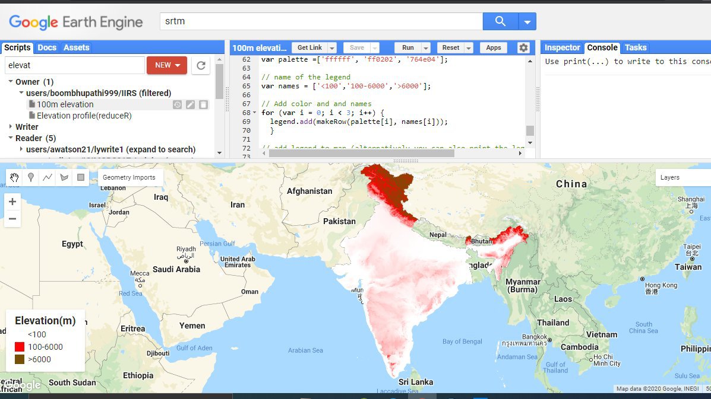Open the Run button dropdown arrow
Viewport: 711px width, 399px height.
[426, 48]
